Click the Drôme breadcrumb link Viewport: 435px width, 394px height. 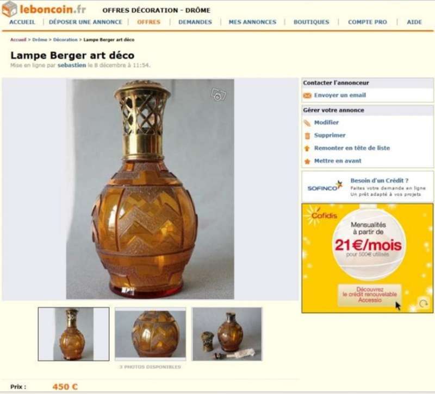pyautogui.click(x=40, y=40)
